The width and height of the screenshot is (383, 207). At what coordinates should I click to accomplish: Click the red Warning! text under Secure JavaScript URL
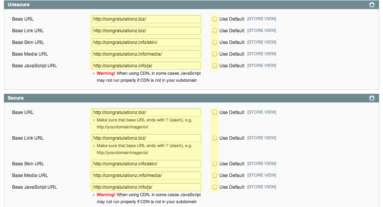(106, 195)
